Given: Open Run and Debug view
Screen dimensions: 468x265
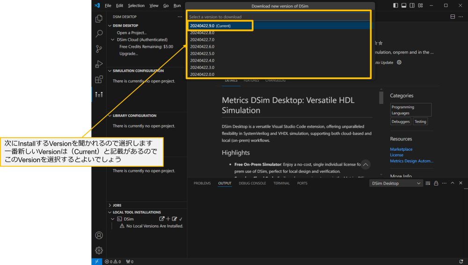Looking at the screenshot, I should tap(99, 64).
